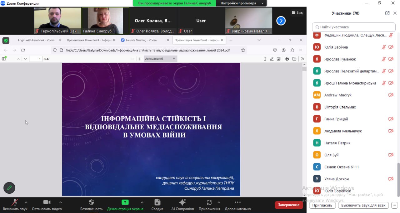The width and height of the screenshot is (400, 213).
Task: Close the Участники panel
Action: click(x=395, y=13)
